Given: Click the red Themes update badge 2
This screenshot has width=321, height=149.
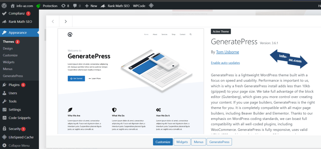Looking at the screenshot, I should 18,42.
